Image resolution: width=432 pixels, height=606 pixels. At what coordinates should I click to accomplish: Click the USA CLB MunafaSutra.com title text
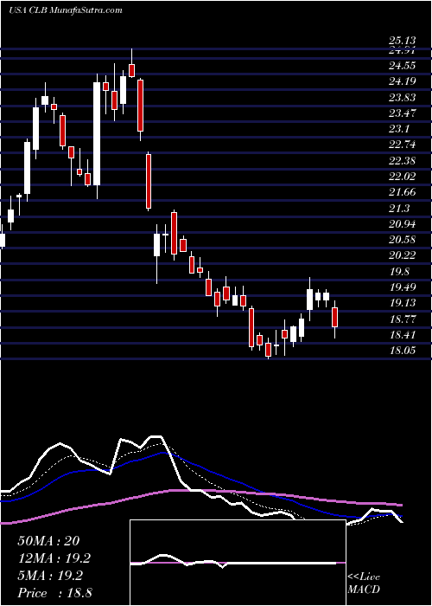click(66, 10)
